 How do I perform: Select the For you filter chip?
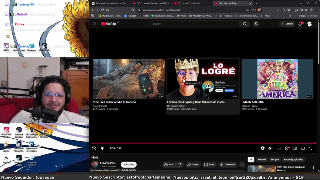pos(275,159)
